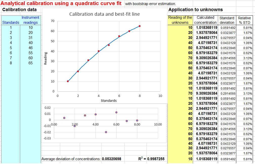Click the 'Relative % STD' header cell
This screenshot has width=255, height=164.
244,20
